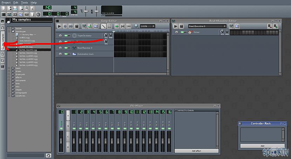Image resolution: width=291 pixels, height=159 pixels.
Task: Play the song in Song-Editor
Action: 59,26
